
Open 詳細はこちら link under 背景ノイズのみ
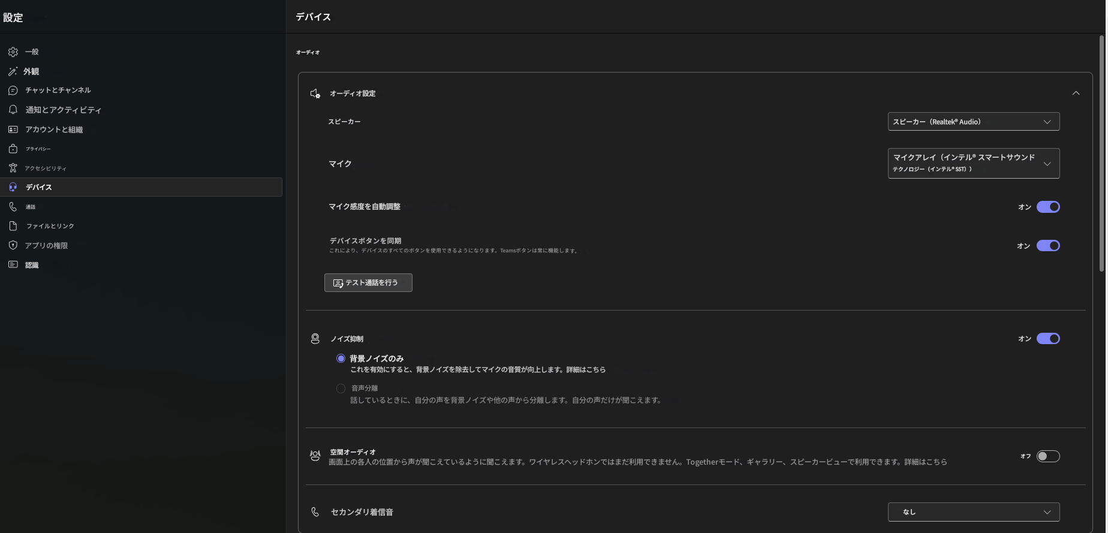tap(586, 370)
